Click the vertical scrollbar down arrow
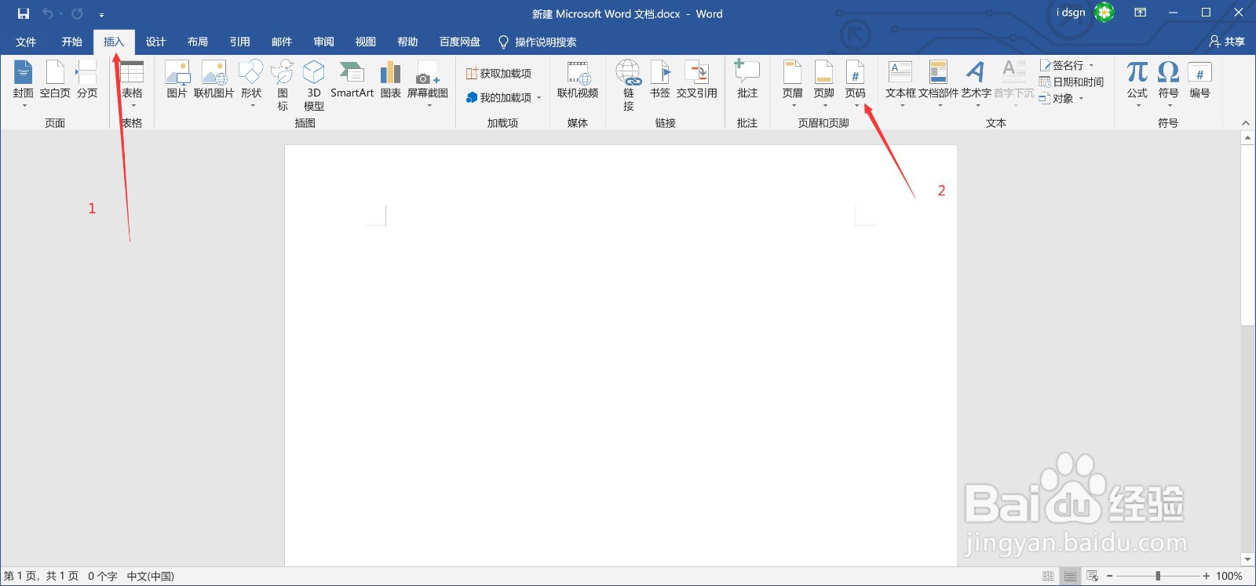1256x586 pixels. [1247, 559]
